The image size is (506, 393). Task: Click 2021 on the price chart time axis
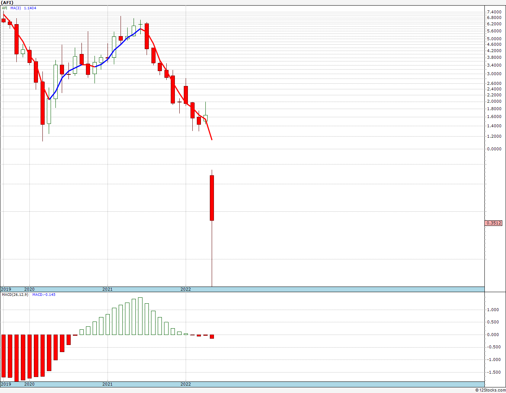[108, 289]
